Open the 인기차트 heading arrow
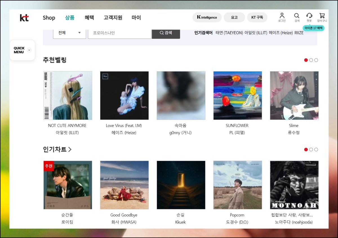 coord(70,149)
